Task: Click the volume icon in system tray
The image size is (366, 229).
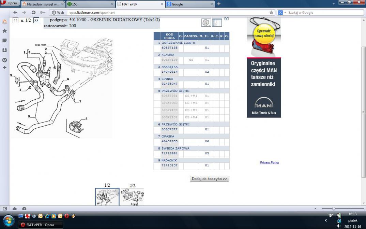Action: pos(339,226)
